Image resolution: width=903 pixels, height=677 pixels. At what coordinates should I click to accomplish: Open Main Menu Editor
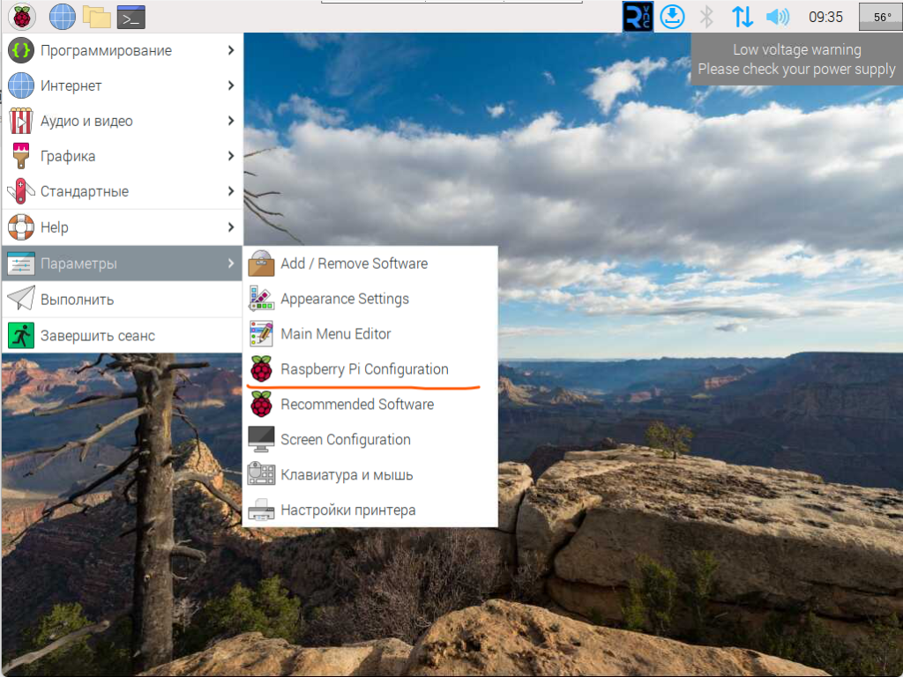coord(370,333)
